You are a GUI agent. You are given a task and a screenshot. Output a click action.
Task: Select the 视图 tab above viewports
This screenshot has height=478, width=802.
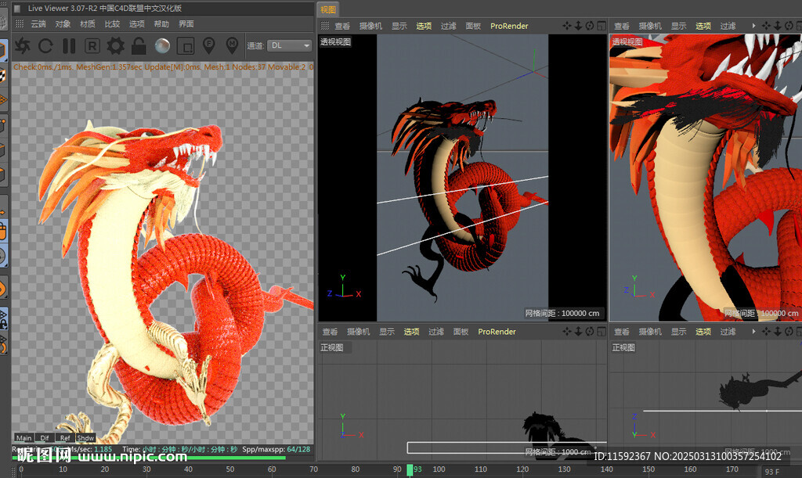coord(328,9)
